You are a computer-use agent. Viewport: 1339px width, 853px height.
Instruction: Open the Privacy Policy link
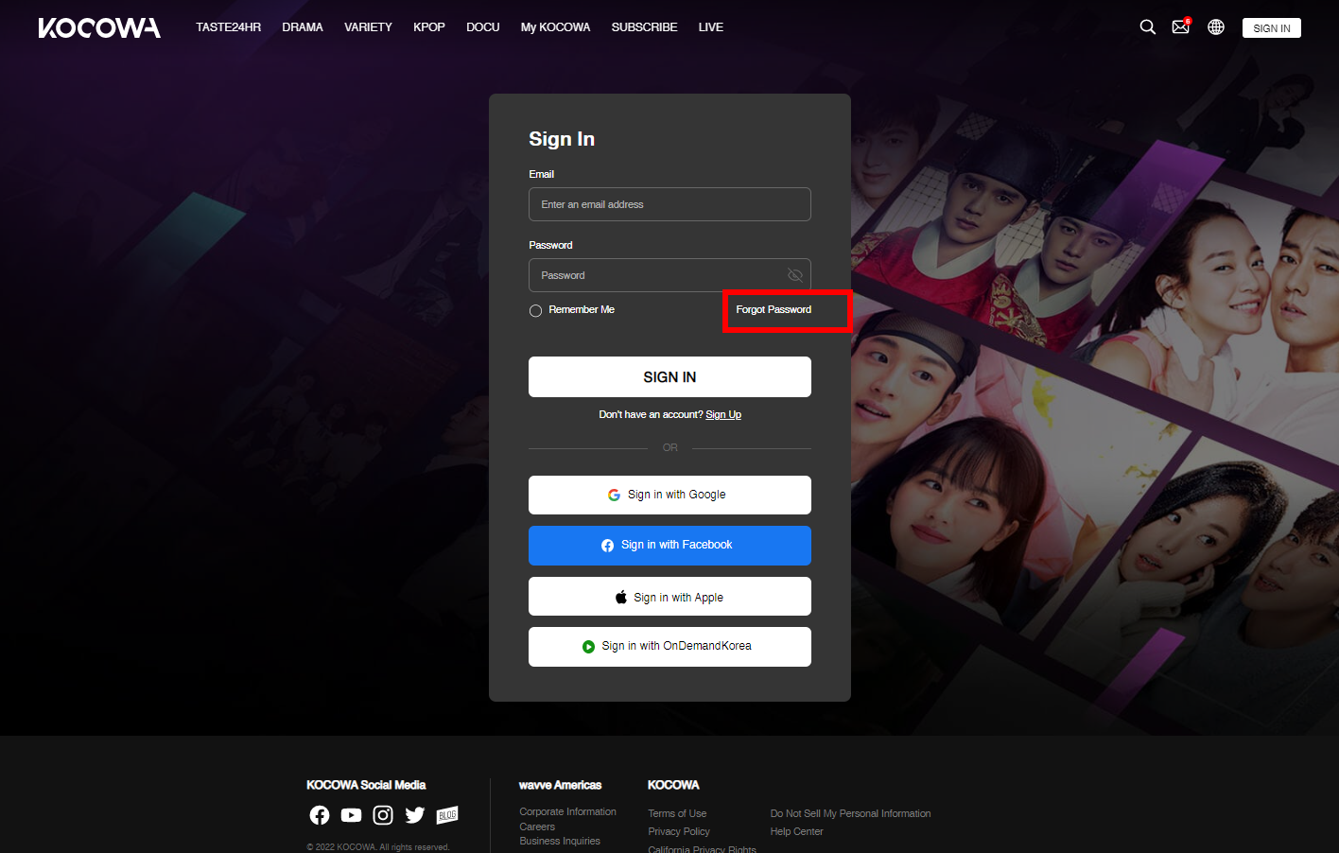[679, 831]
